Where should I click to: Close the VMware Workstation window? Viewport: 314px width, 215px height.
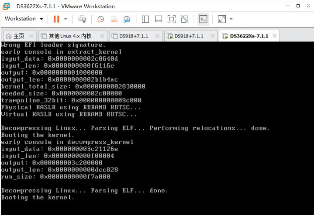tap(308, 6)
